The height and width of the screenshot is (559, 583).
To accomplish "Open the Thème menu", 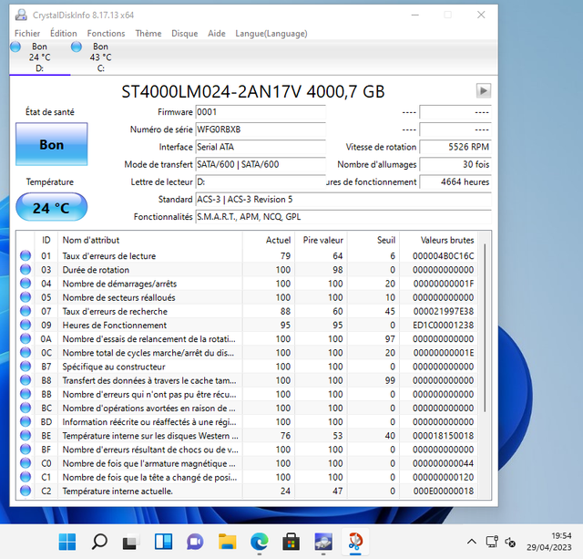I will coord(148,34).
